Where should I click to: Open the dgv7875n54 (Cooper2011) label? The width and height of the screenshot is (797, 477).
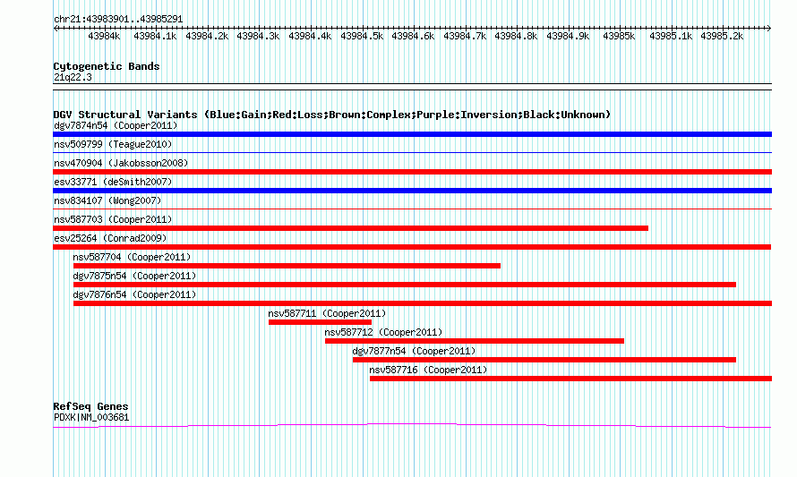point(134,276)
